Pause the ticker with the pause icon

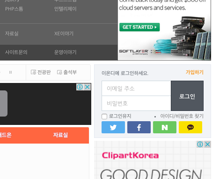[x=10, y=72]
